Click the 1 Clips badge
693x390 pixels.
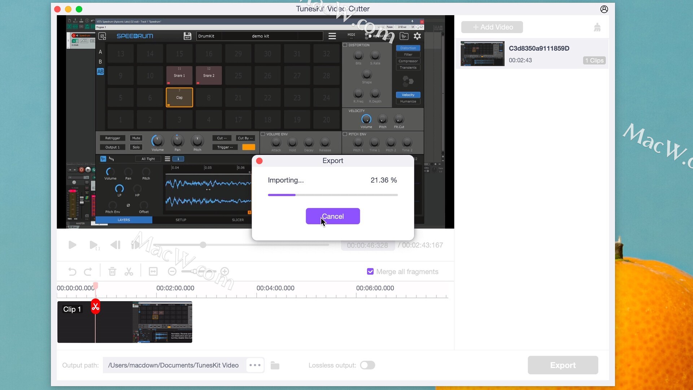click(x=594, y=60)
